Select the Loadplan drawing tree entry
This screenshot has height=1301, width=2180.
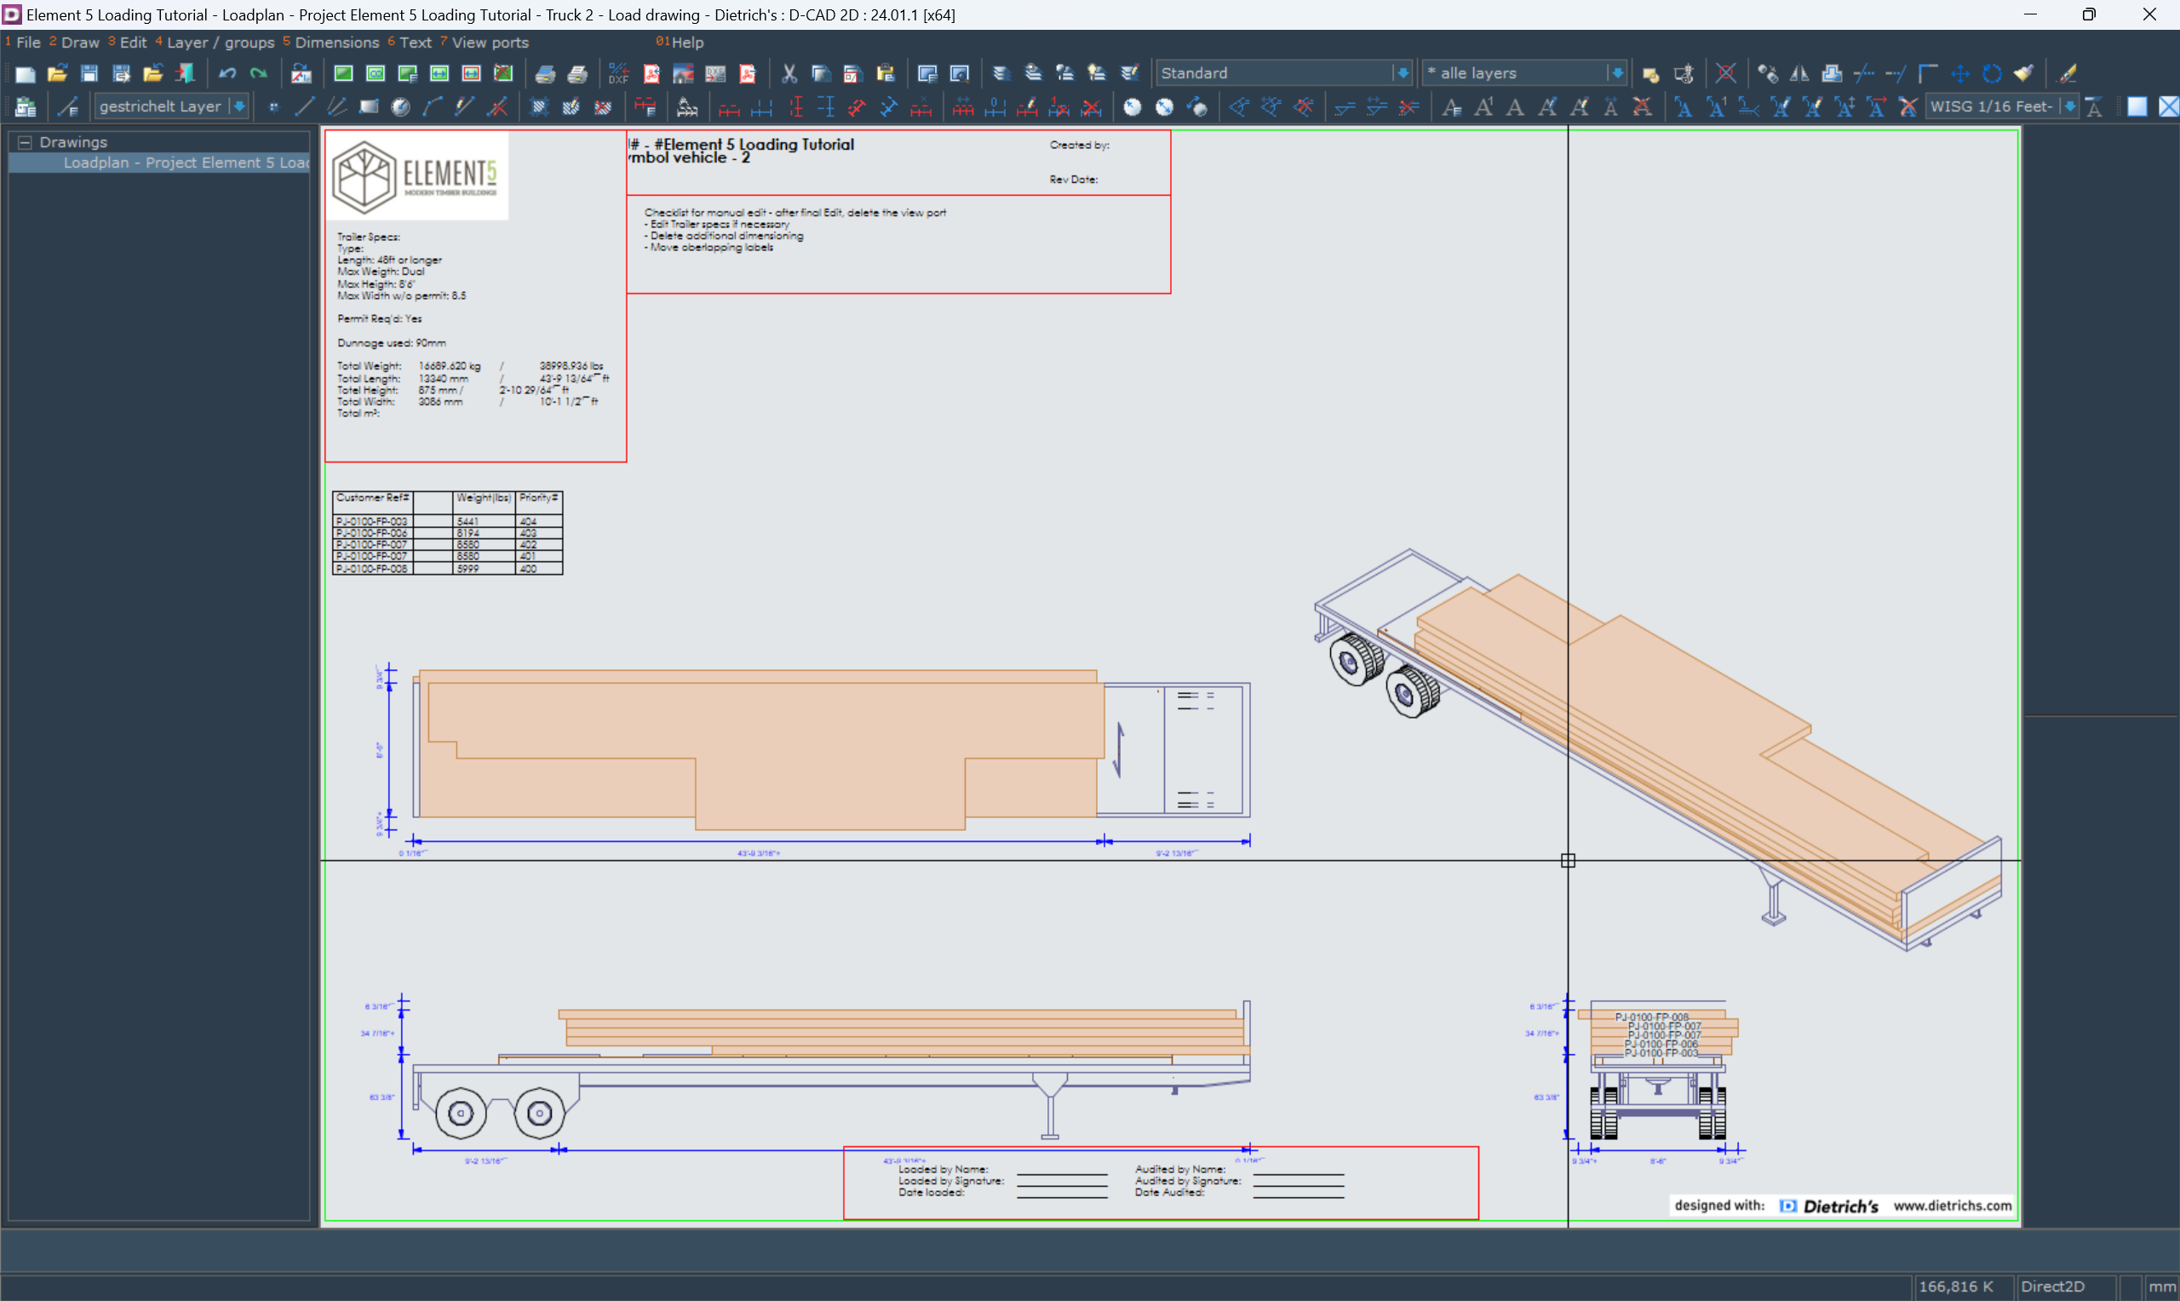pyautogui.click(x=185, y=163)
